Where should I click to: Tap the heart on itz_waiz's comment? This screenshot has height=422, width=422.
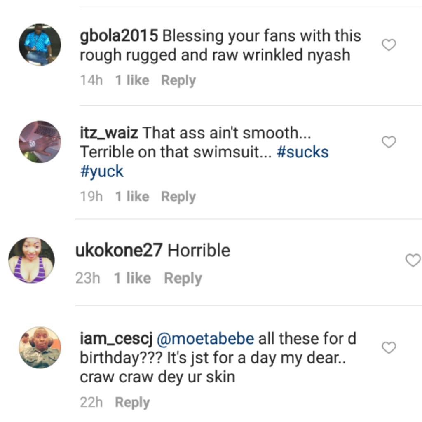[x=389, y=142]
